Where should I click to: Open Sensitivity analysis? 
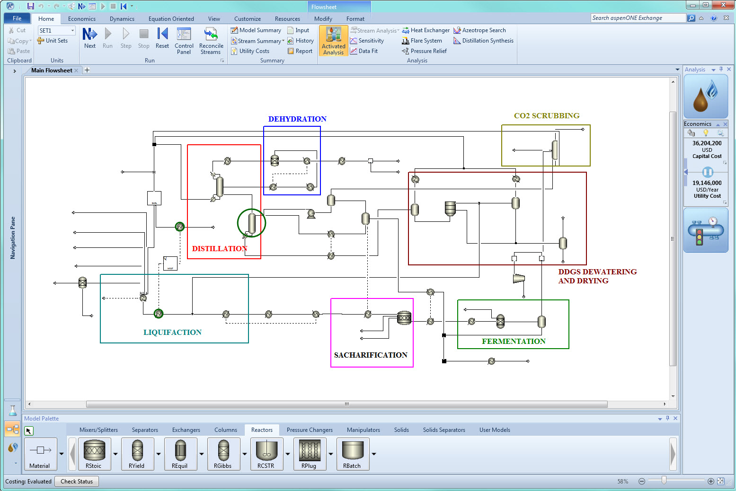[x=367, y=41]
